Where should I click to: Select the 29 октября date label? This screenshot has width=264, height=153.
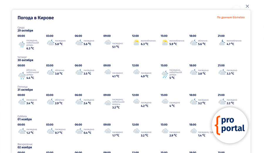(25, 31)
